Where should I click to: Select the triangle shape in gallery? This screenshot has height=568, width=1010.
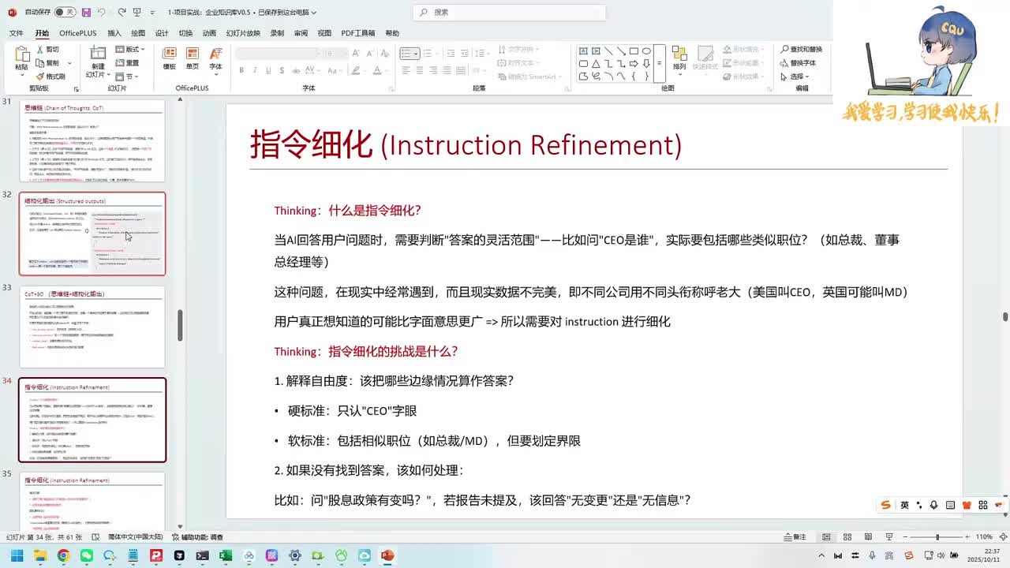coord(596,64)
